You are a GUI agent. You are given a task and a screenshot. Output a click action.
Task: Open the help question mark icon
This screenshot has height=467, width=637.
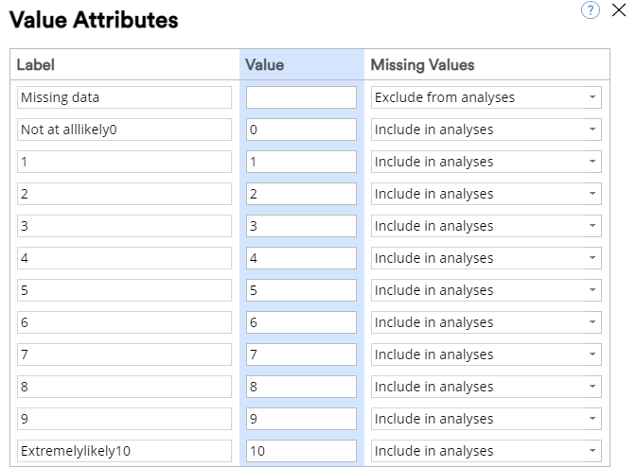click(590, 10)
